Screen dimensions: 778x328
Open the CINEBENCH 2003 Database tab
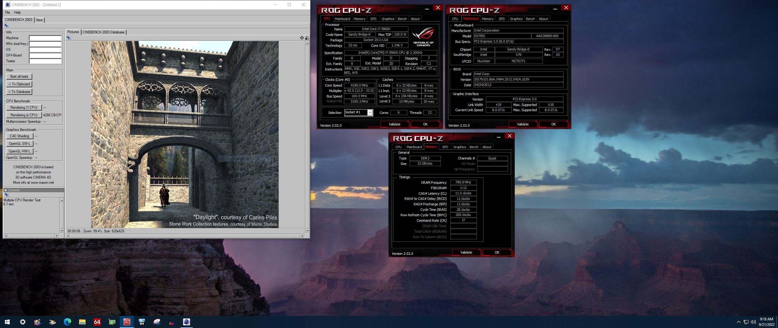[103, 32]
